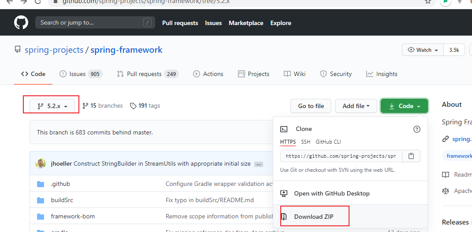Click the .github folder icon
Screen dimensions: 472x232
click(x=41, y=184)
